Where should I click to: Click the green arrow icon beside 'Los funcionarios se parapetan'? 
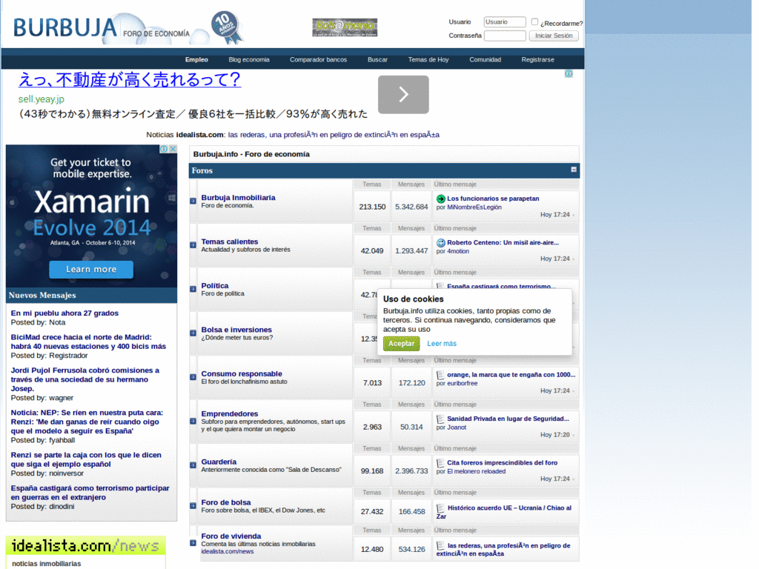pyautogui.click(x=440, y=199)
